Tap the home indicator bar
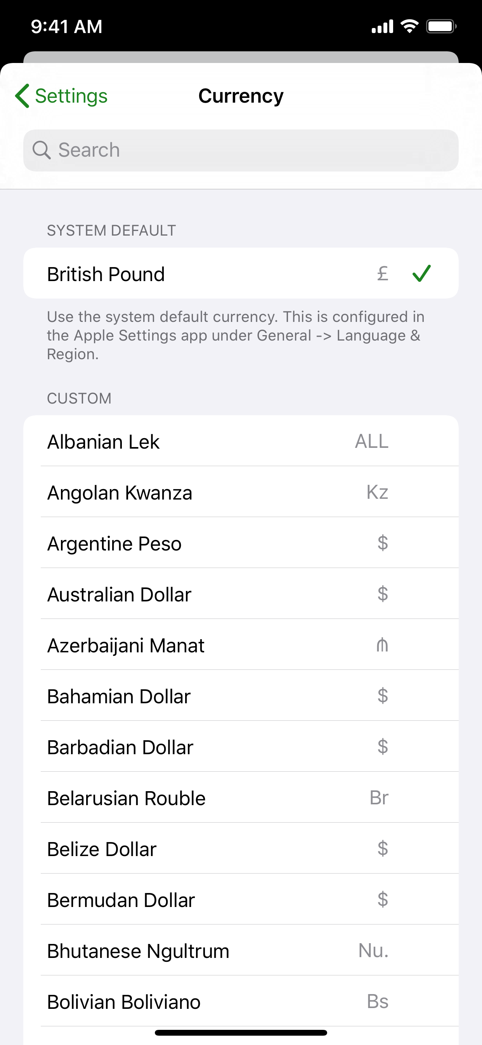Viewport: 482px width, 1045px height. pos(241,1033)
